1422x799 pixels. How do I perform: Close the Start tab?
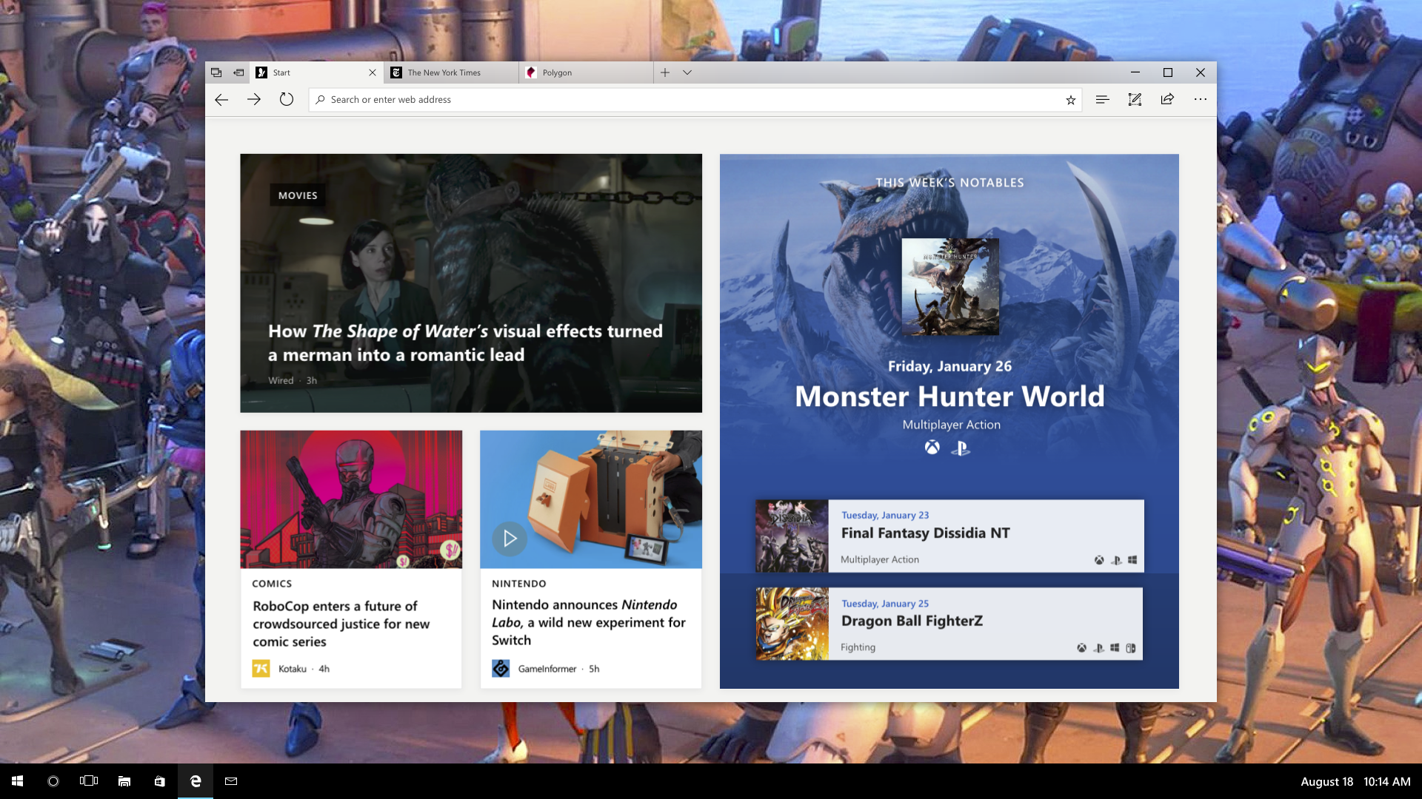point(373,73)
